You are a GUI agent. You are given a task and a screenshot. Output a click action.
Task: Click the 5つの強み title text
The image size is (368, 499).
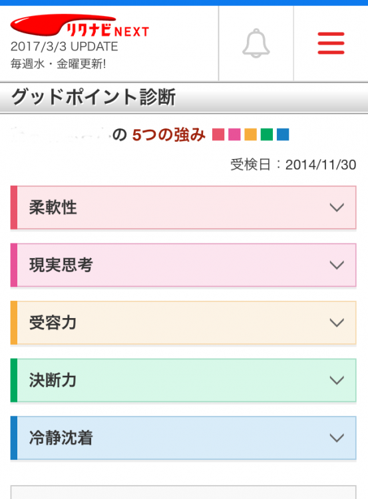click(x=169, y=134)
